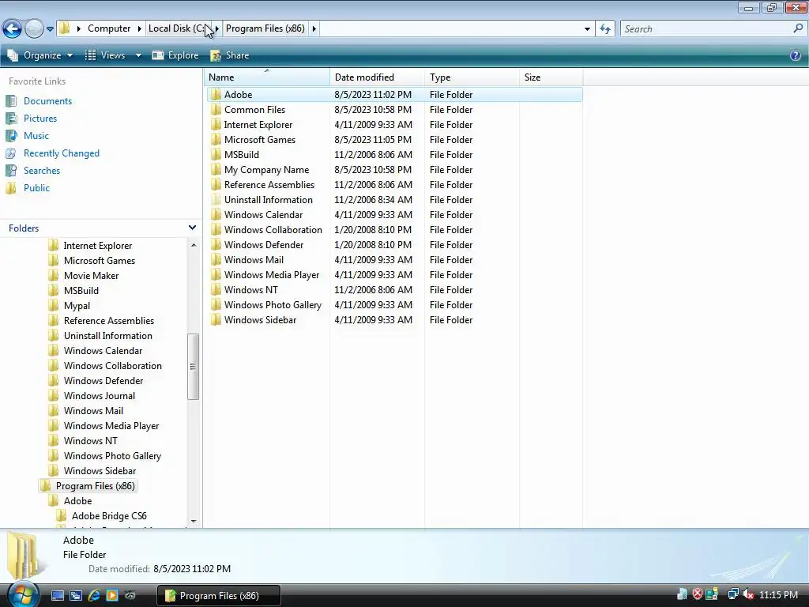This screenshot has width=809, height=607.
Task: Open the address bar history dropdown
Action: (x=587, y=29)
